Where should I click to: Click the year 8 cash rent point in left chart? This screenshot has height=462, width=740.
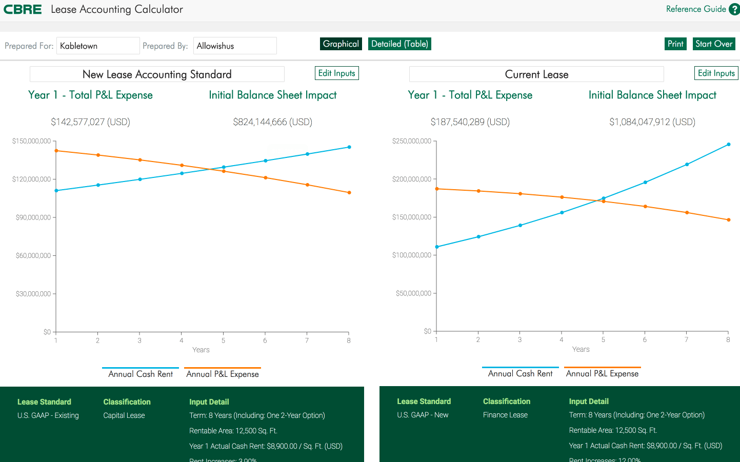[349, 147]
